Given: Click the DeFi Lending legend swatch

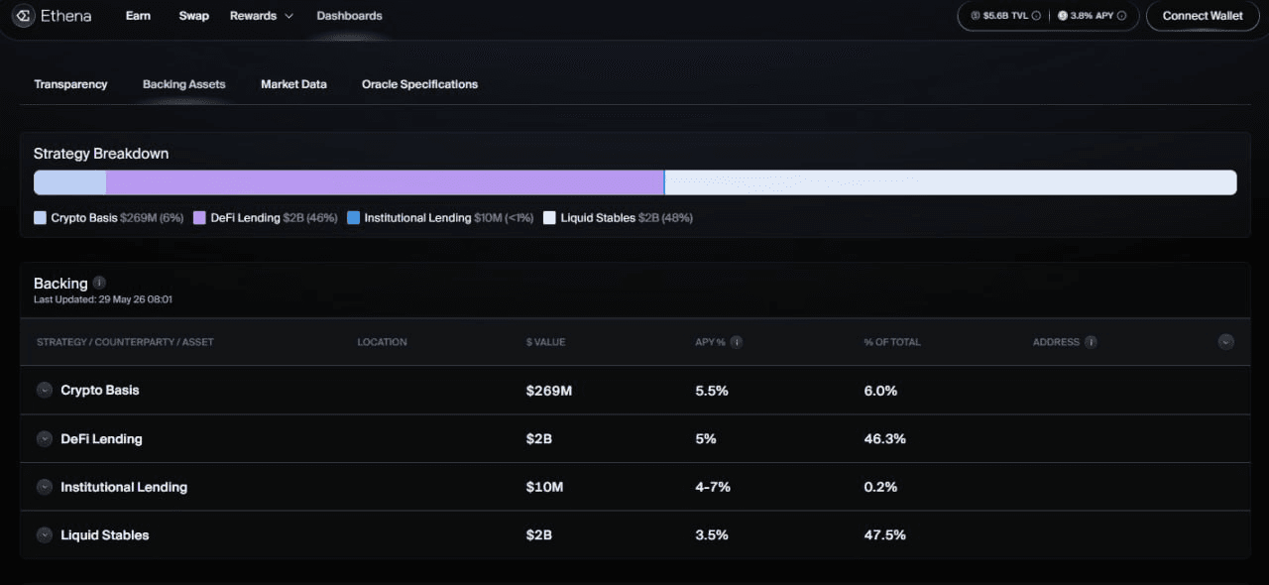Looking at the screenshot, I should (x=199, y=218).
